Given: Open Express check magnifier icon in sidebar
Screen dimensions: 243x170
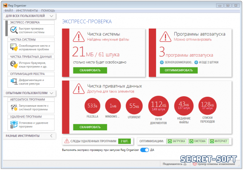Looking at the screenshot, I should 14,30.
